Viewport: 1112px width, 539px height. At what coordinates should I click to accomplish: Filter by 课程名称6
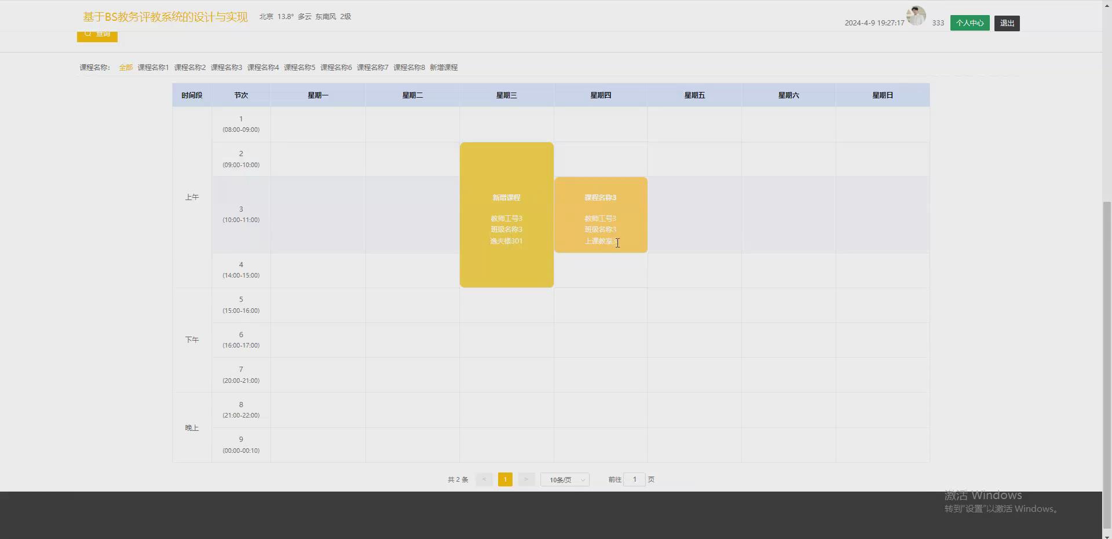(336, 68)
